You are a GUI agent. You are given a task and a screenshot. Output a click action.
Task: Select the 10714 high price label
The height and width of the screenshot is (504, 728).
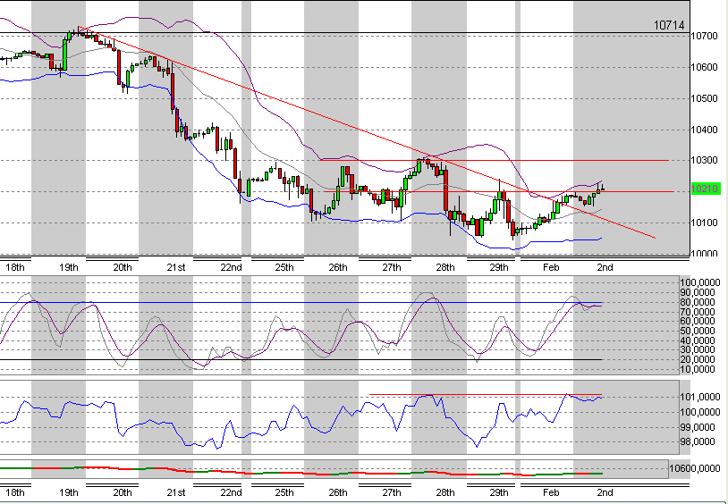669,26
